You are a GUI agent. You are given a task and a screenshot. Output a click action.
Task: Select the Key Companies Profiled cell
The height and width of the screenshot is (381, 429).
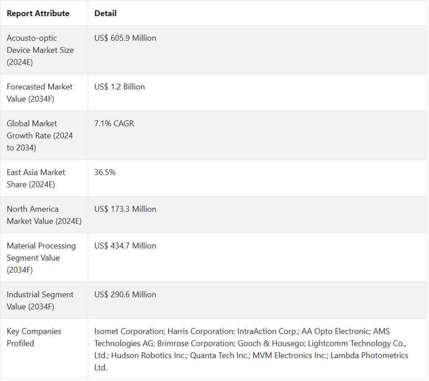click(x=34, y=337)
